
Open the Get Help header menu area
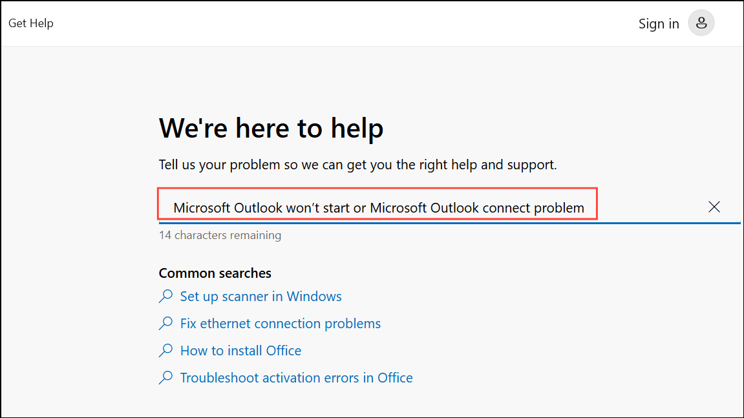pyautogui.click(x=31, y=23)
